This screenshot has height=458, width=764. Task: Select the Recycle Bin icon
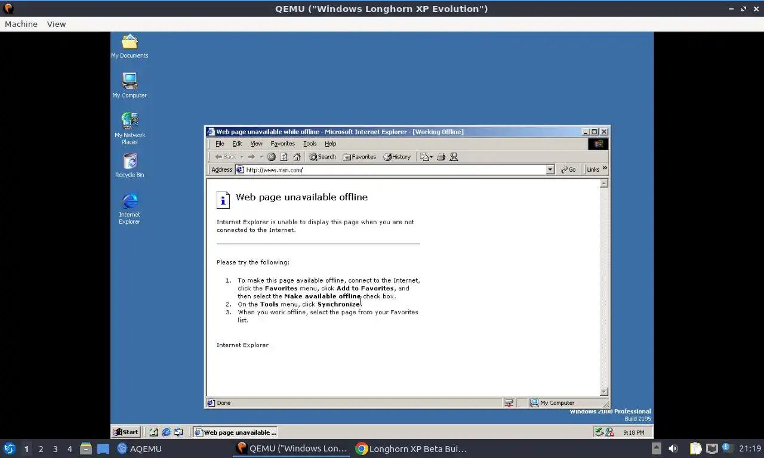[x=130, y=166]
